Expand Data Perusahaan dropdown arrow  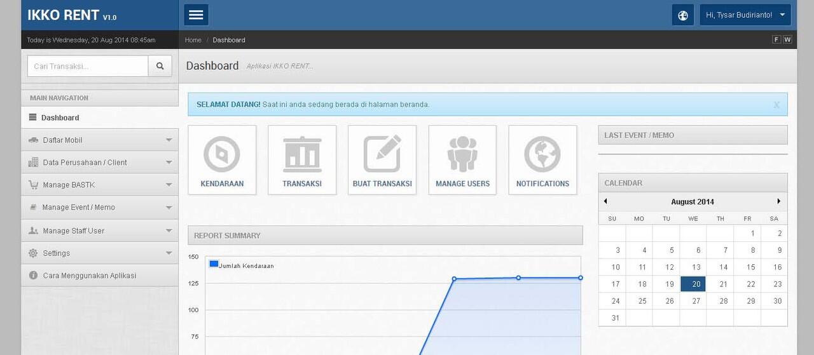(169, 162)
